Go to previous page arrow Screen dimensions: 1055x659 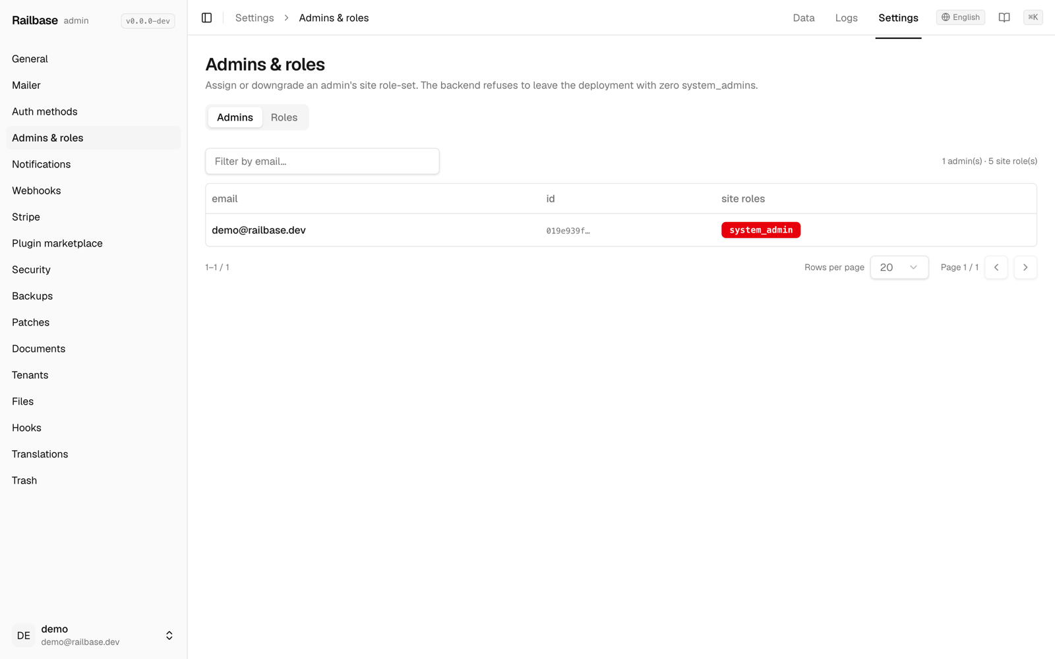click(996, 268)
